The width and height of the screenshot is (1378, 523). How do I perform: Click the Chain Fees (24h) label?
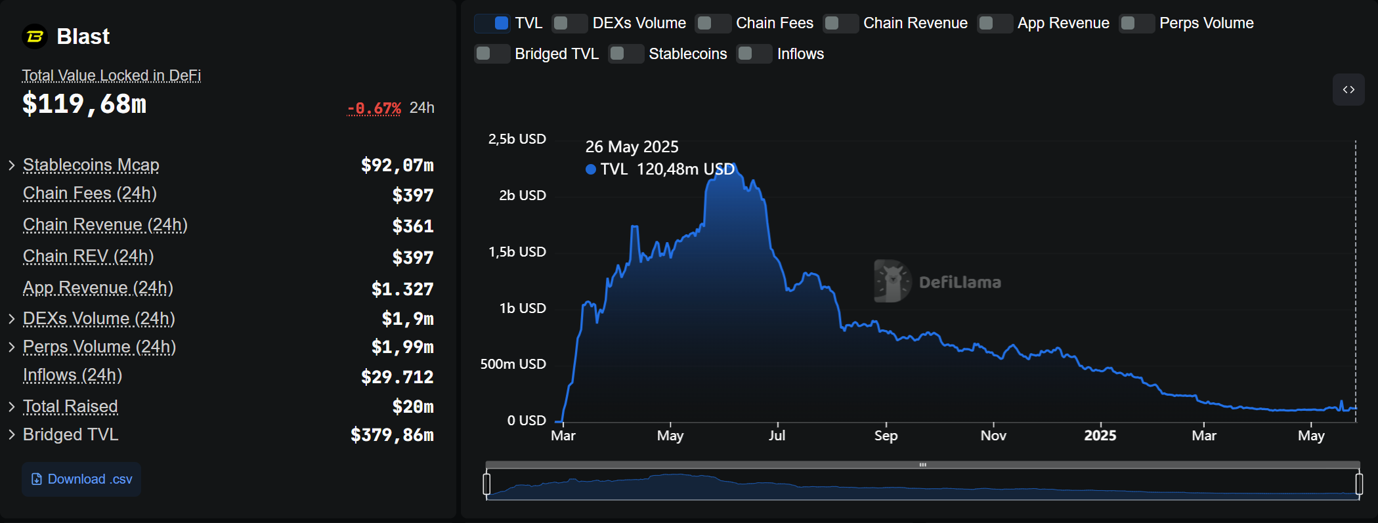pos(90,194)
